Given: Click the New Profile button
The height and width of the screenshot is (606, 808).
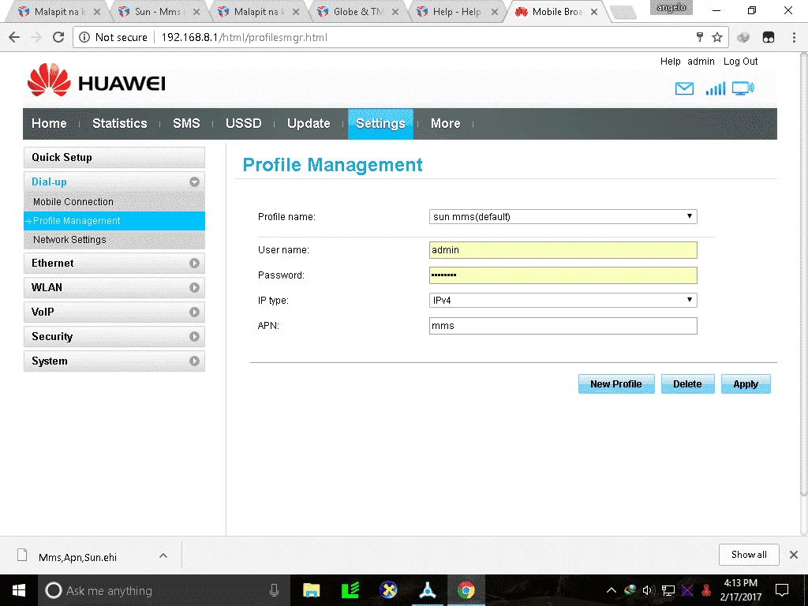Looking at the screenshot, I should click(616, 384).
